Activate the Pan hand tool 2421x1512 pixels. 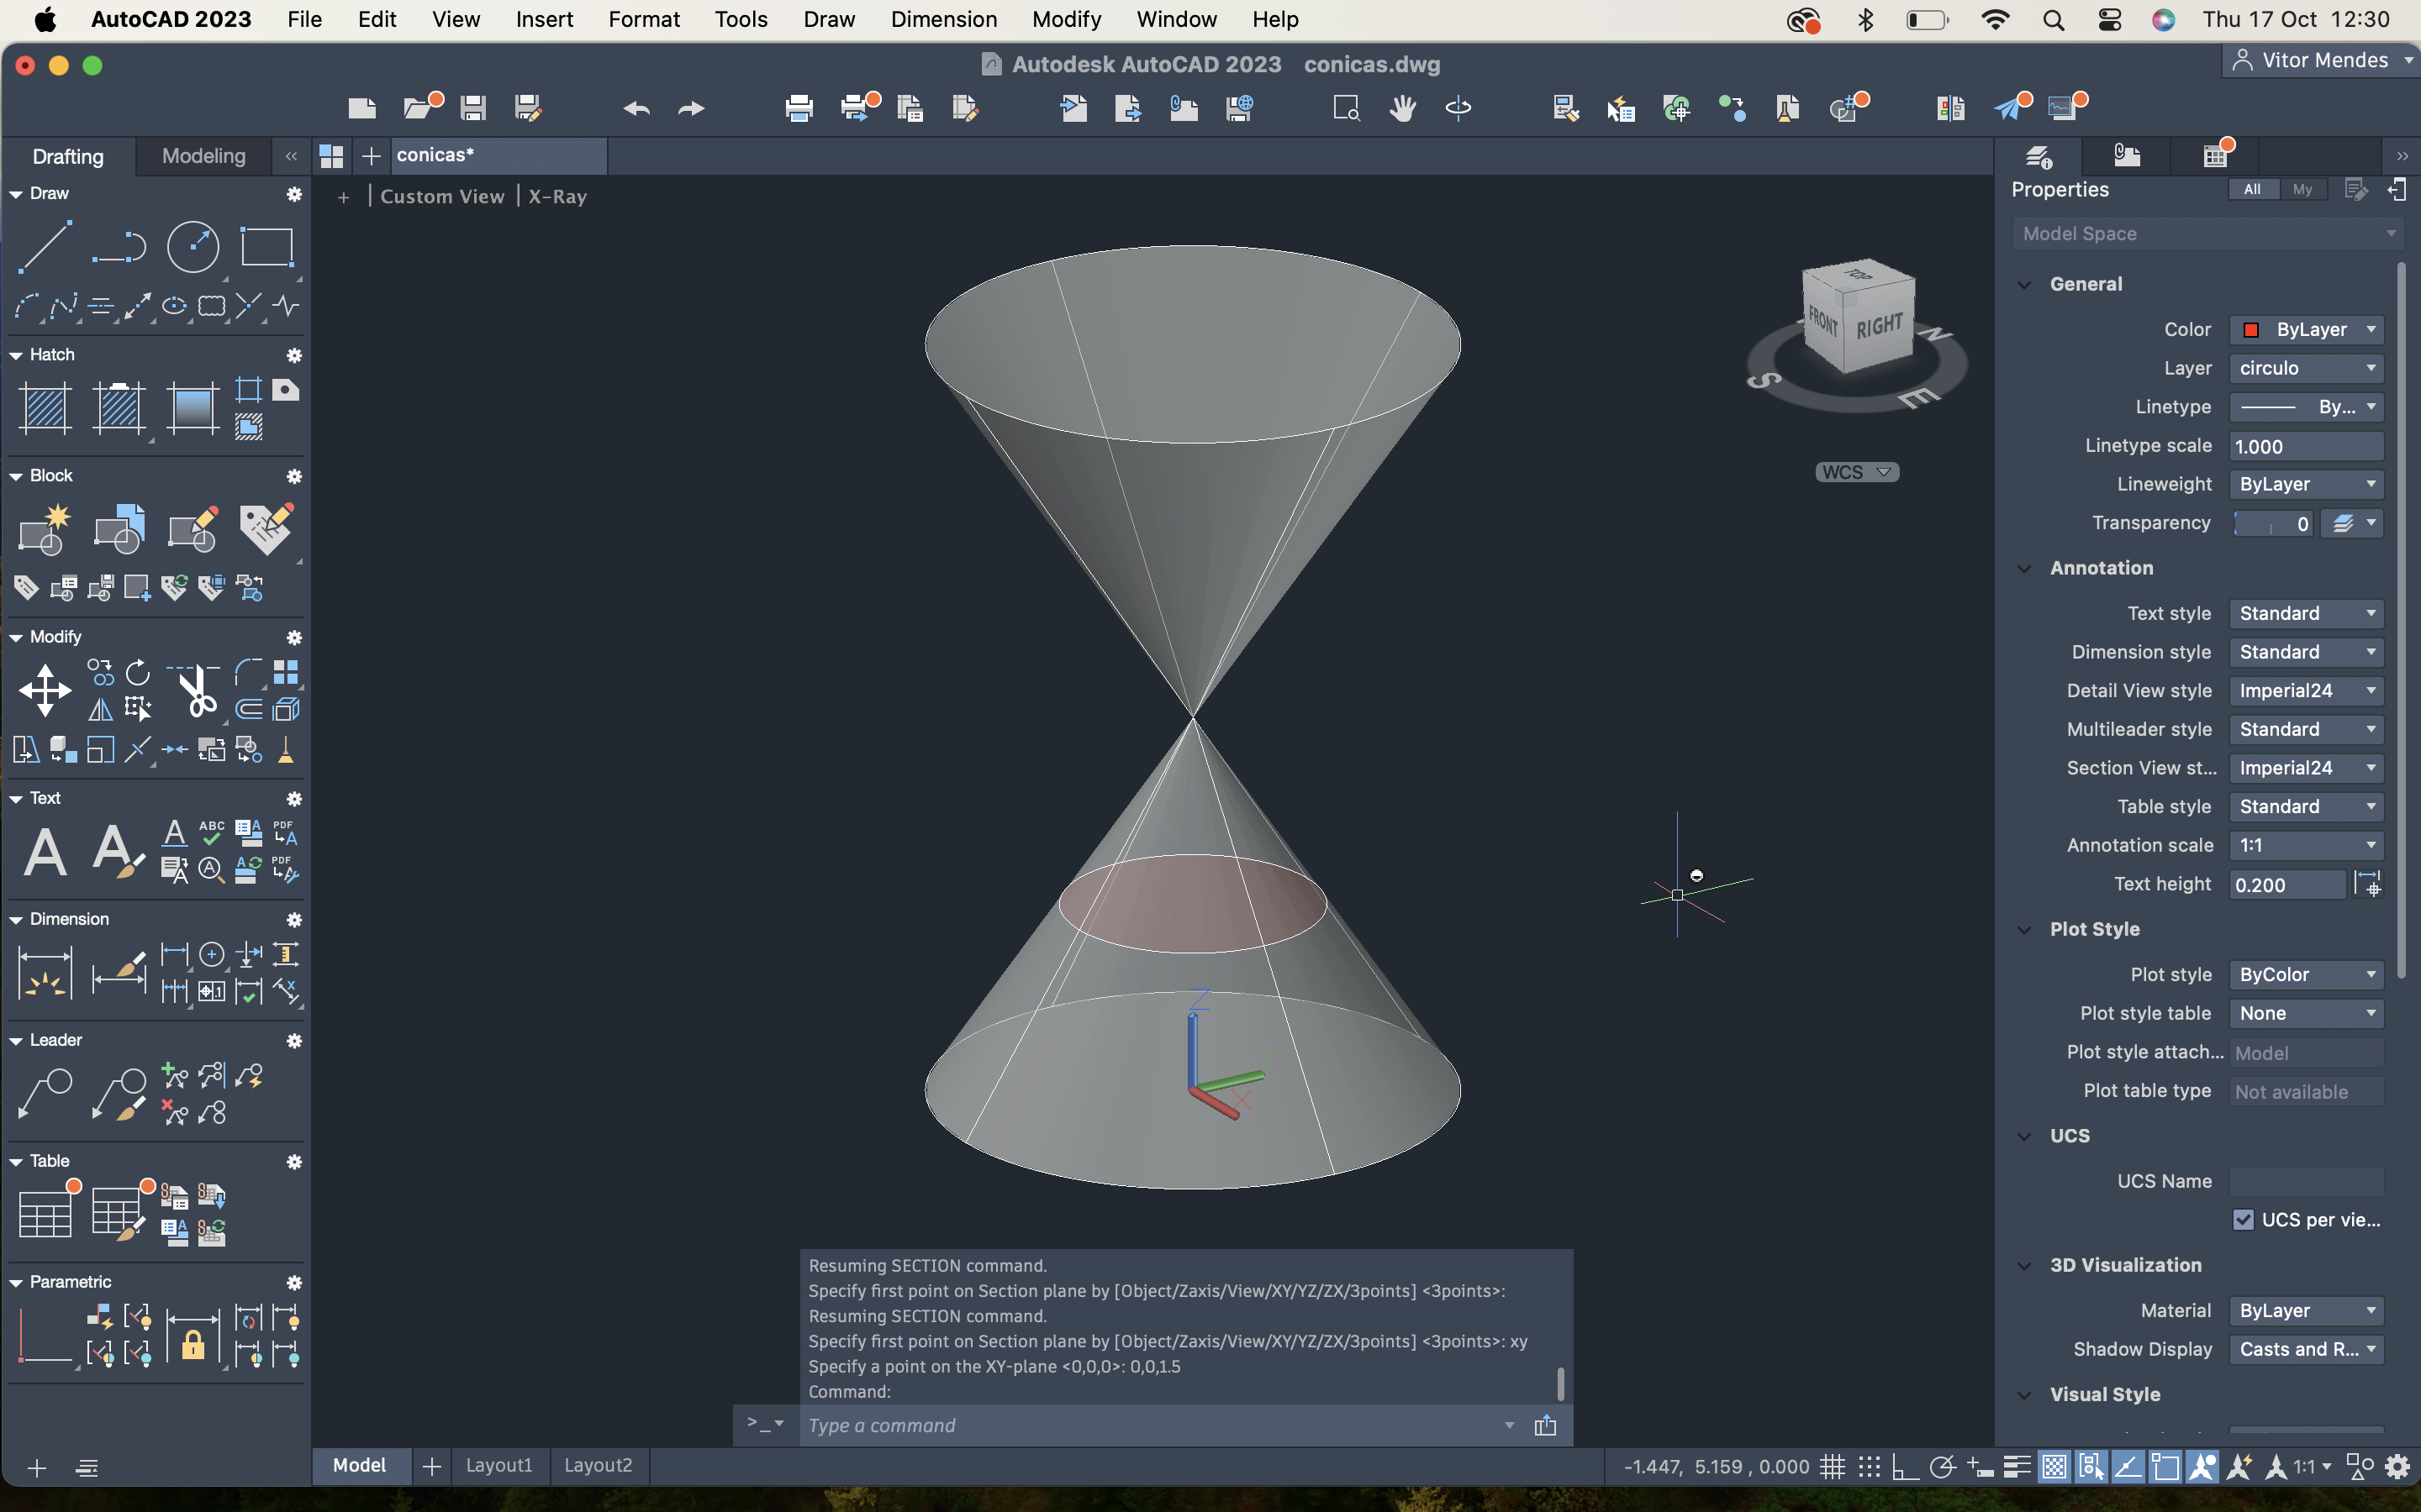click(1402, 108)
